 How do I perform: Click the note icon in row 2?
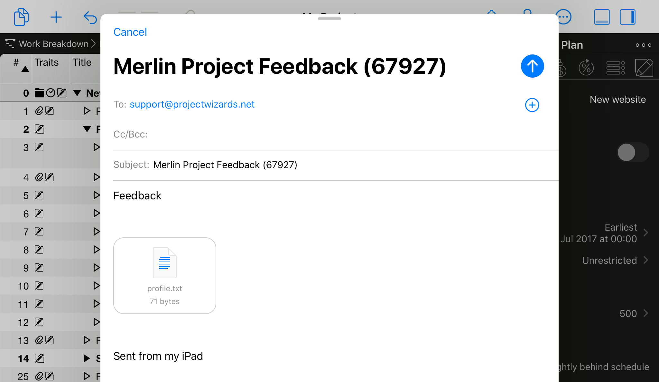click(x=40, y=129)
